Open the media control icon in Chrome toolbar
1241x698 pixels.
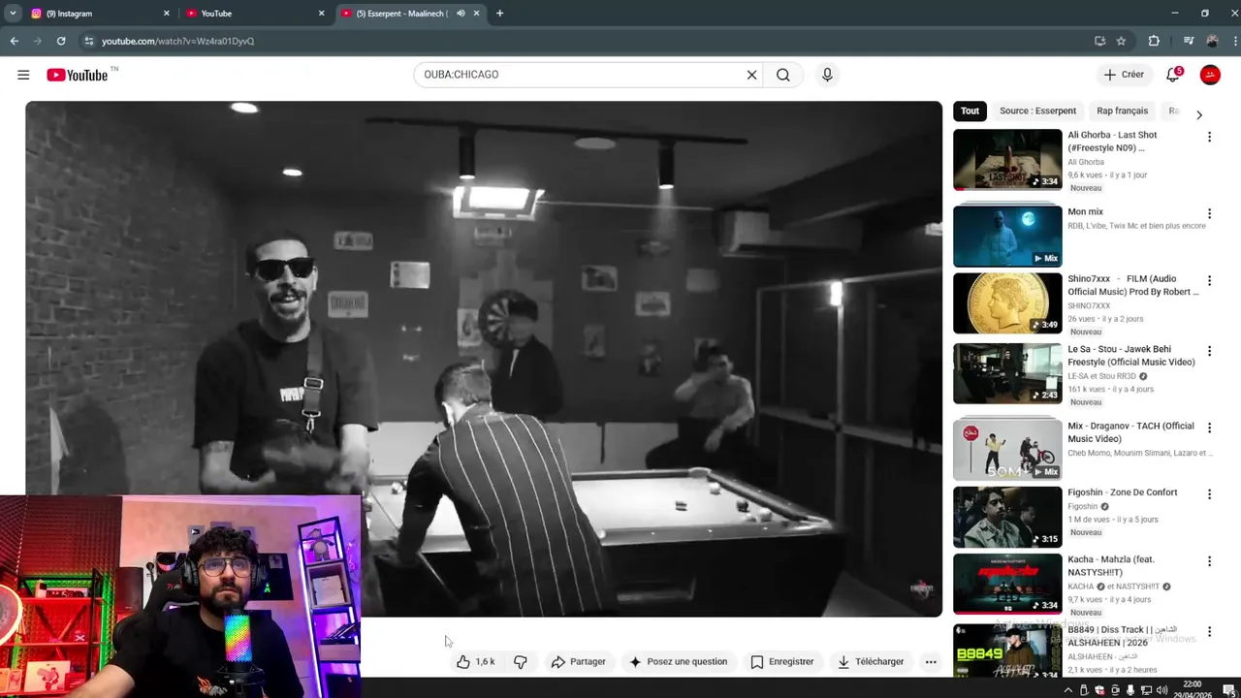(x=1189, y=41)
